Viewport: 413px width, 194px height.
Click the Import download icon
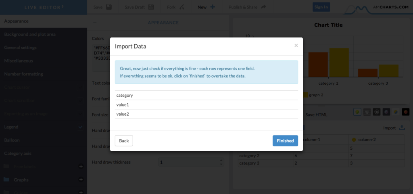402,128
